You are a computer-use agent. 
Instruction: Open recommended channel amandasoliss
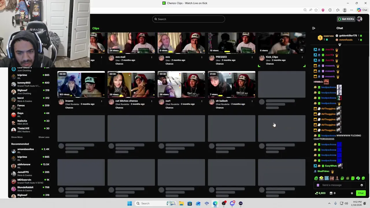(30, 151)
